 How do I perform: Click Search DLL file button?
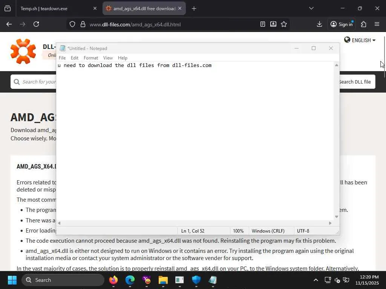pyautogui.click(x=357, y=82)
